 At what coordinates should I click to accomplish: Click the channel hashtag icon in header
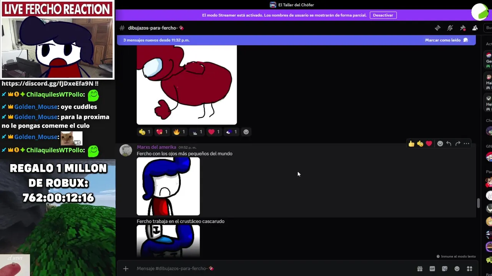[x=122, y=28]
